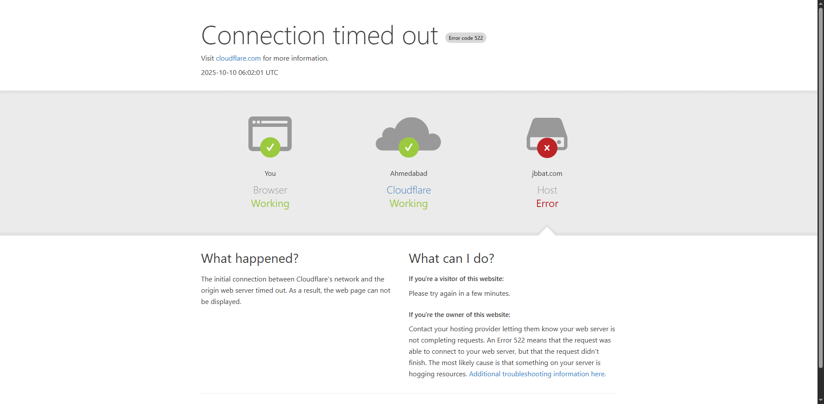Click the timestamp 2025-10-10 06:02:01 UTC

pyautogui.click(x=239, y=73)
